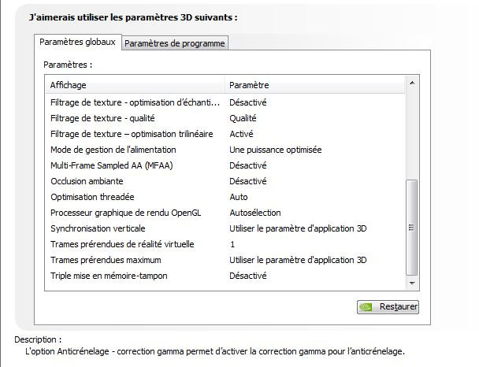This screenshot has height=367, width=479.
Task: Select the Occlusion ambiante row
Action: tap(225, 181)
